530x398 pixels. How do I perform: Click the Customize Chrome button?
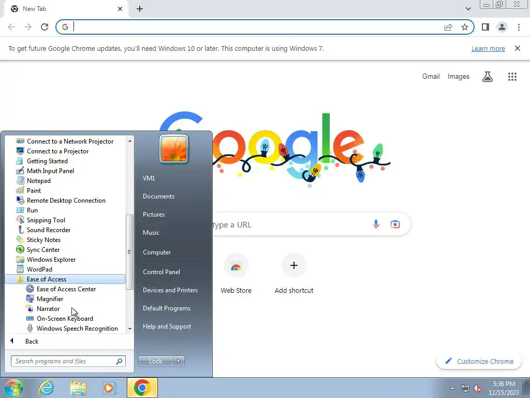(479, 361)
